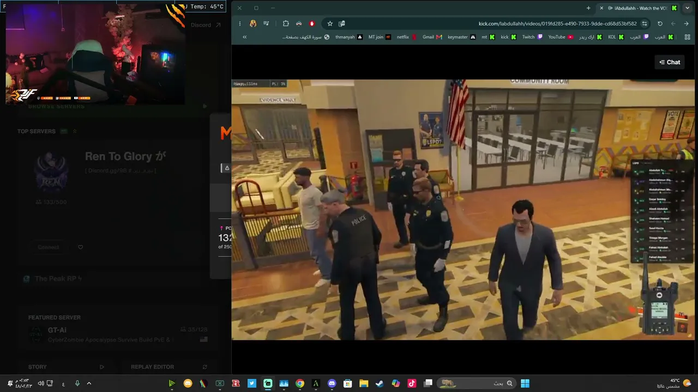
Task: Go back in browser history
Action: point(687,23)
